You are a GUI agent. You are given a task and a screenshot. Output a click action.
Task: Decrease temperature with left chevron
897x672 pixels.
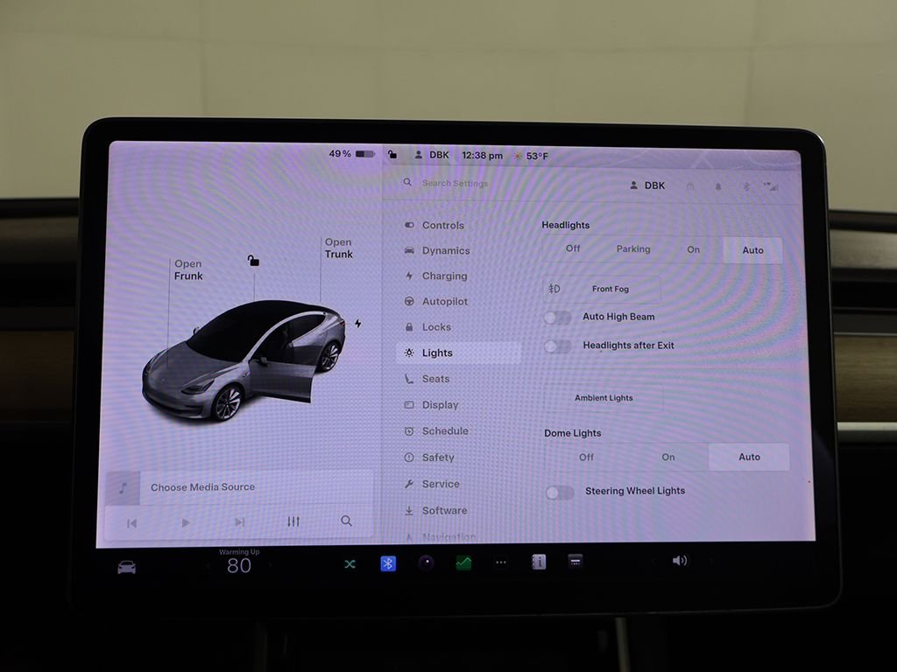pos(208,566)
